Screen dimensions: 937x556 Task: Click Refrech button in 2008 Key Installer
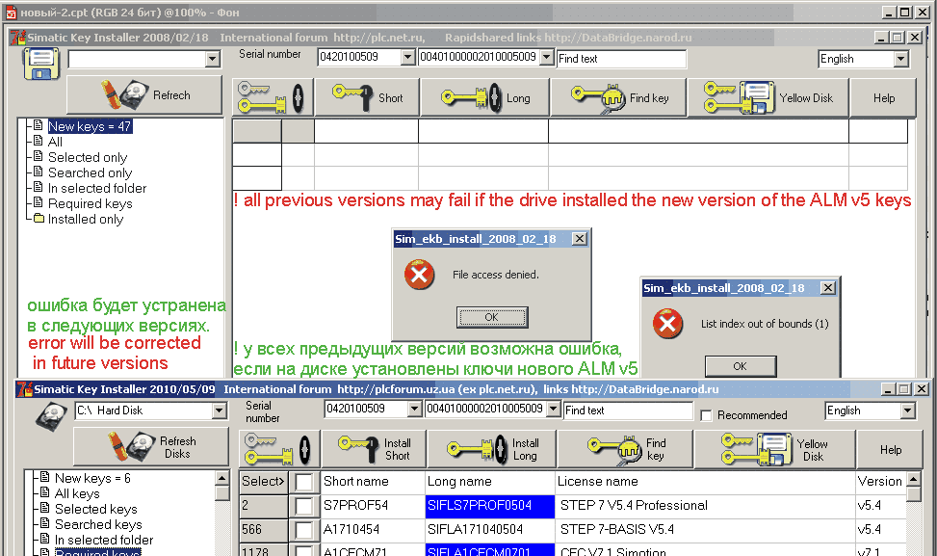tap(144, 95)
